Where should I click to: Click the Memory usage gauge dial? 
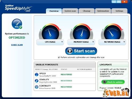82,32
